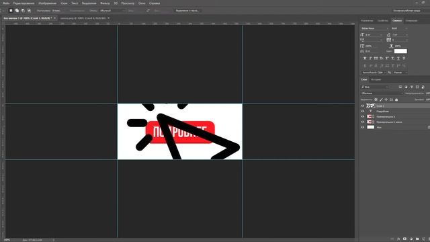Open the leading dropdown

[x=400, y=35]
